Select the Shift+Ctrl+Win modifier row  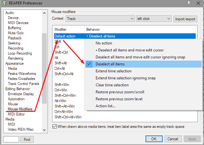(65, 96)
